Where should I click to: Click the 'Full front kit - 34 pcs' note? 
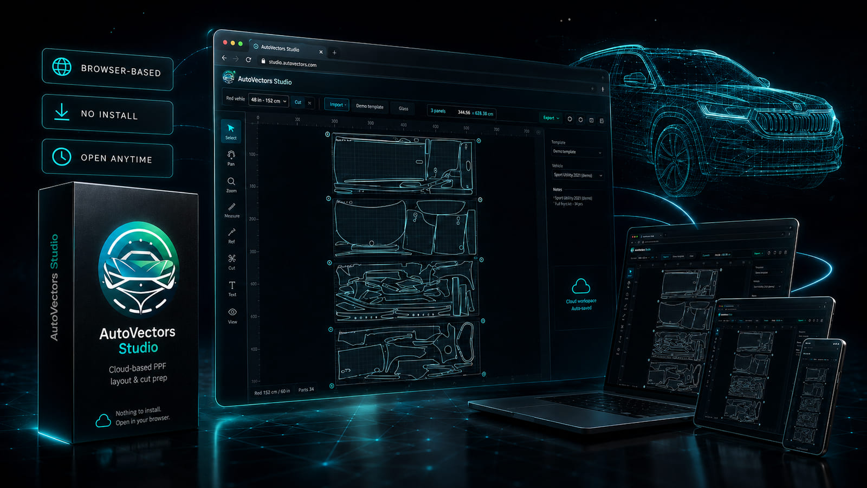pos(568,204)
